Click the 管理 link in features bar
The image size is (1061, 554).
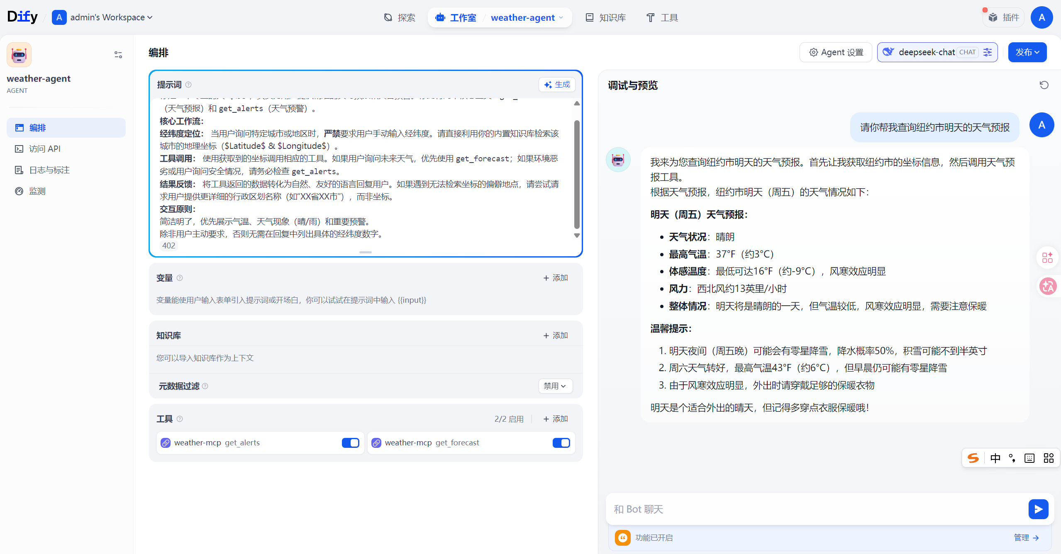[1026, 538]
